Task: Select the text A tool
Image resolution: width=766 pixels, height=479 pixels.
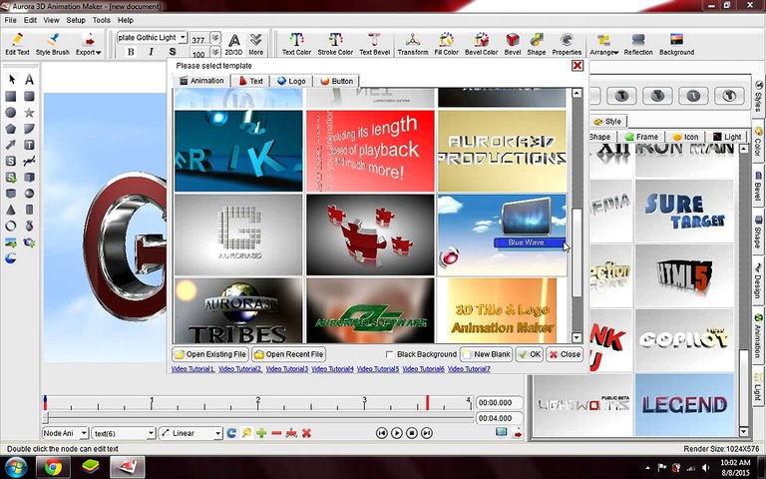Action: (29, 79)
